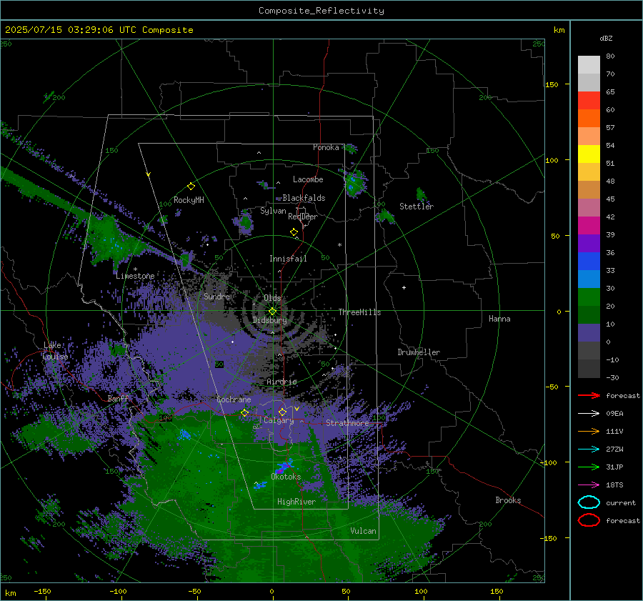This screenshot has height=601, width=643.
Task: Click the forecast label beside red arrow
Action: tap(622, 395)
